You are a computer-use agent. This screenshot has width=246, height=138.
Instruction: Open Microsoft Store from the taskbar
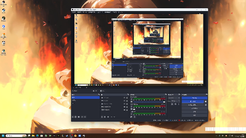point(42,136)
